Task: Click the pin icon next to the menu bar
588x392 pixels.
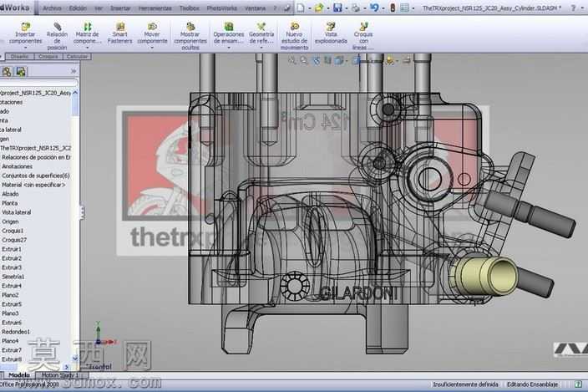Action: tap(286, 8)
